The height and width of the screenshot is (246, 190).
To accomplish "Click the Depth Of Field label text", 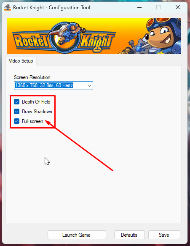I will point(36,102).
